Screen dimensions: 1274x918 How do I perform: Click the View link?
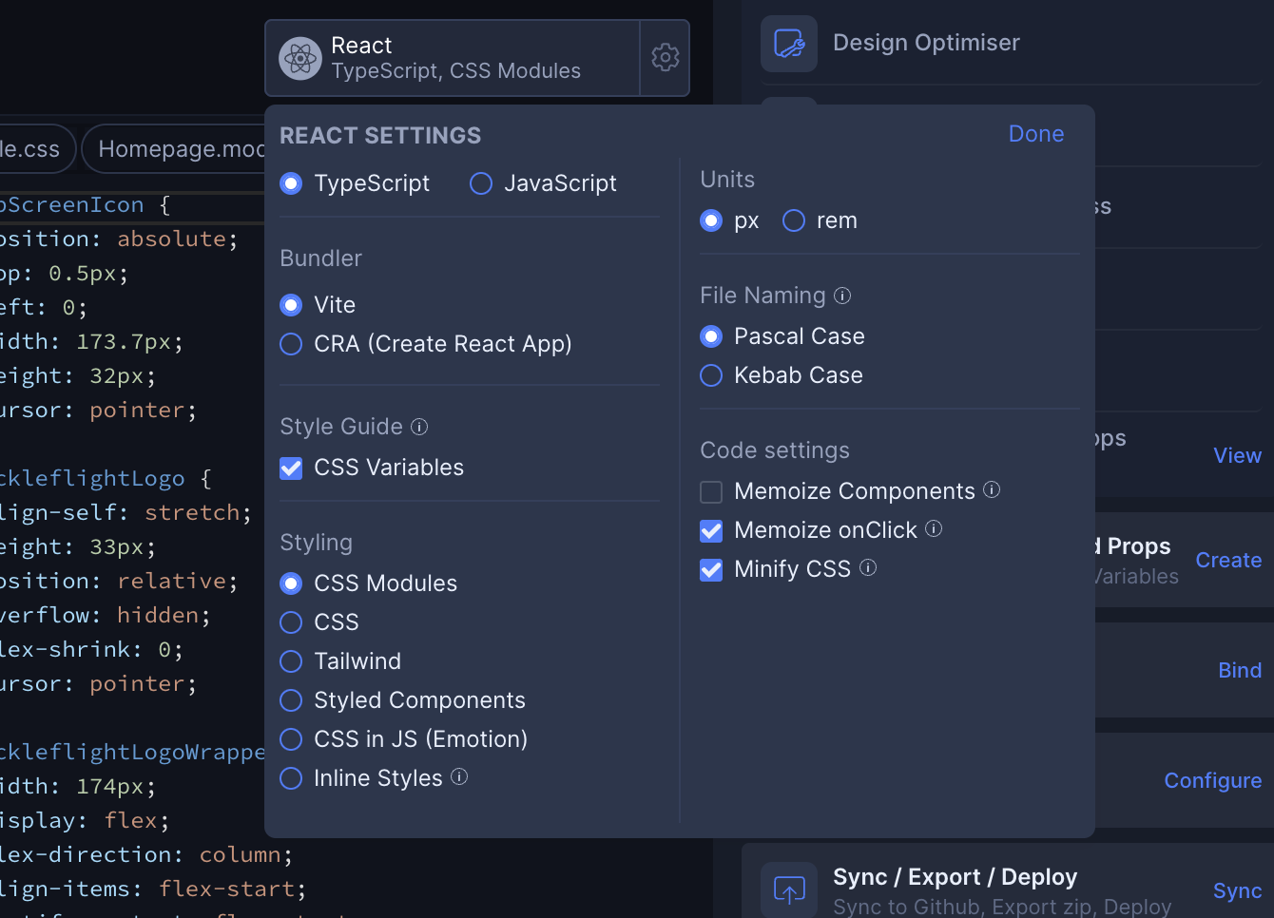pos(1237,455)
